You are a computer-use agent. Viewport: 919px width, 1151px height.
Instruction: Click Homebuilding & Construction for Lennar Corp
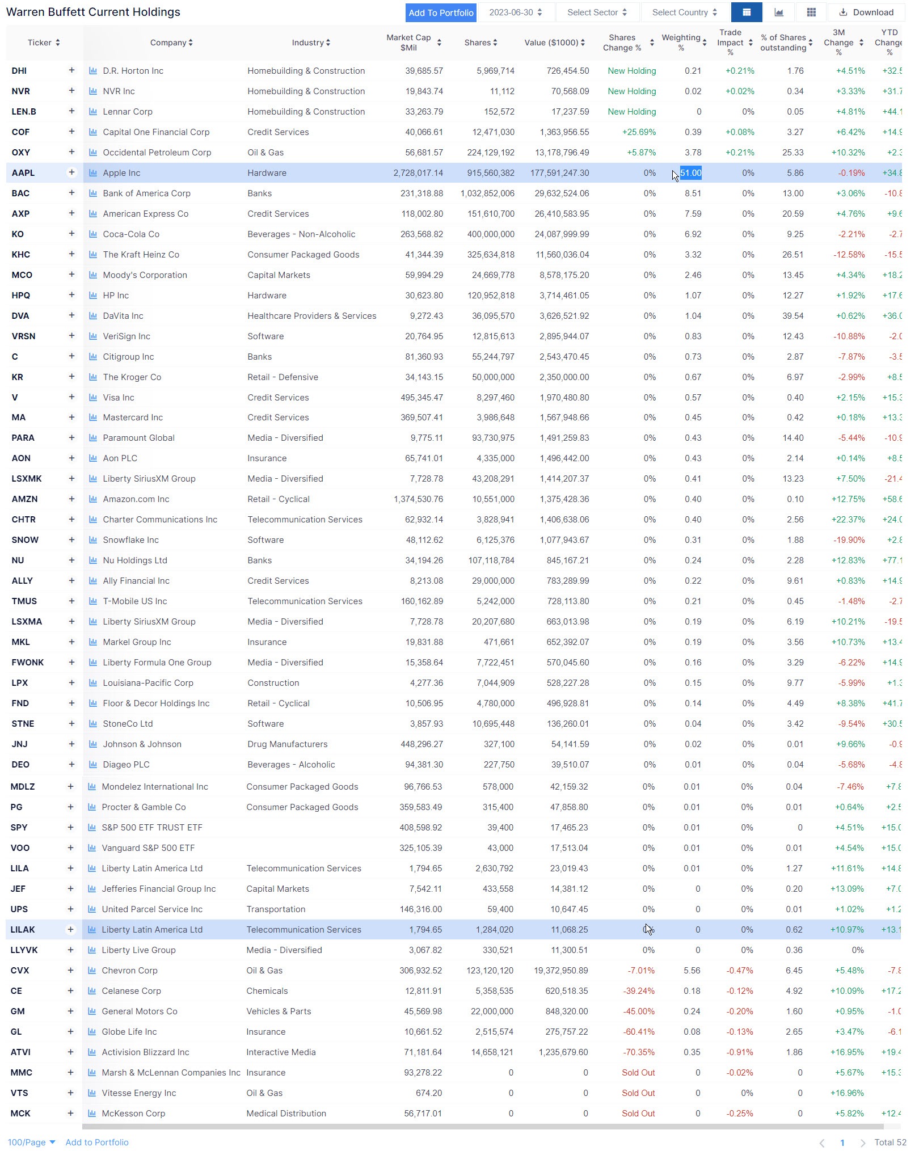coord(306,112)
